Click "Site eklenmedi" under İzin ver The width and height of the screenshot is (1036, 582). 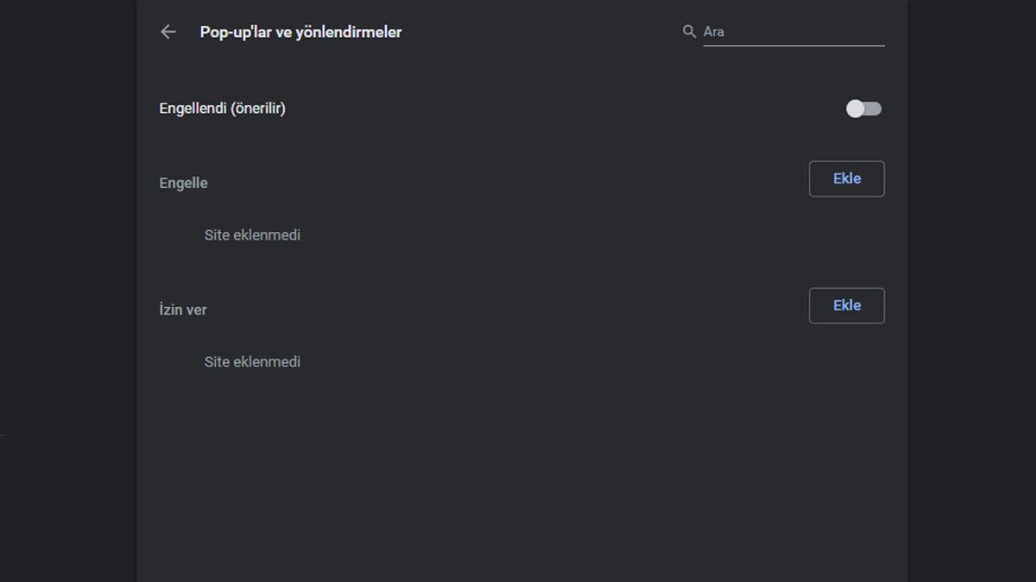pos(252,362)
